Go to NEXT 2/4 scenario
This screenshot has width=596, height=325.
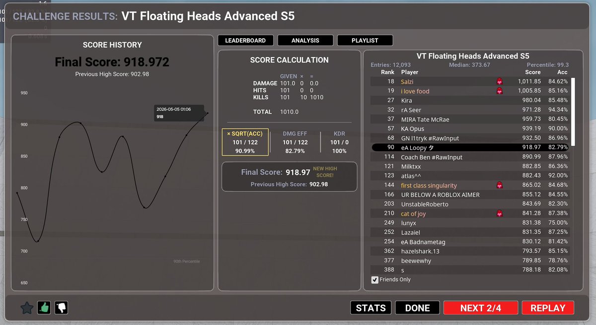[x=481, y=308]
